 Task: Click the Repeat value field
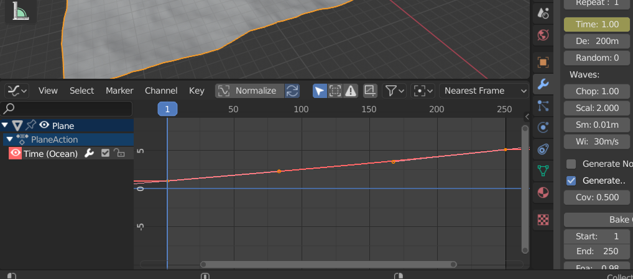pyautogui.click(x=598, y=4)
